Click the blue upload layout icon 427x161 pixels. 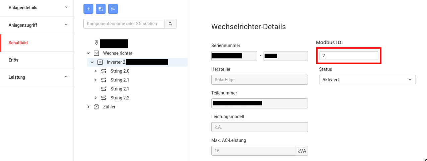pyautogui.click(x=113, y=9)
